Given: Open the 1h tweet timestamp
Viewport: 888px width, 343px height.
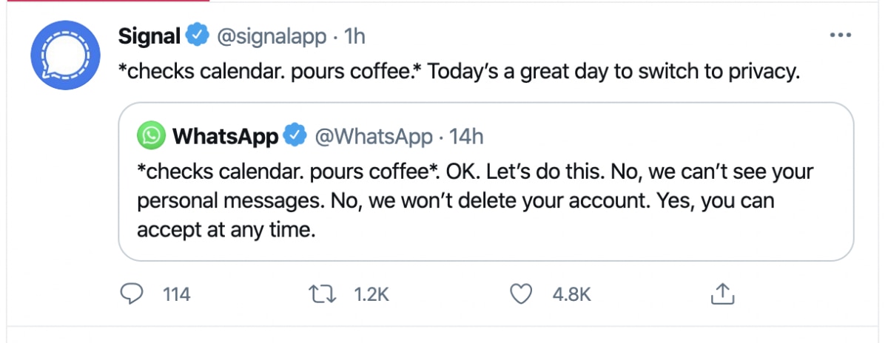Looking at the screenshot, I should pos(355,35).
